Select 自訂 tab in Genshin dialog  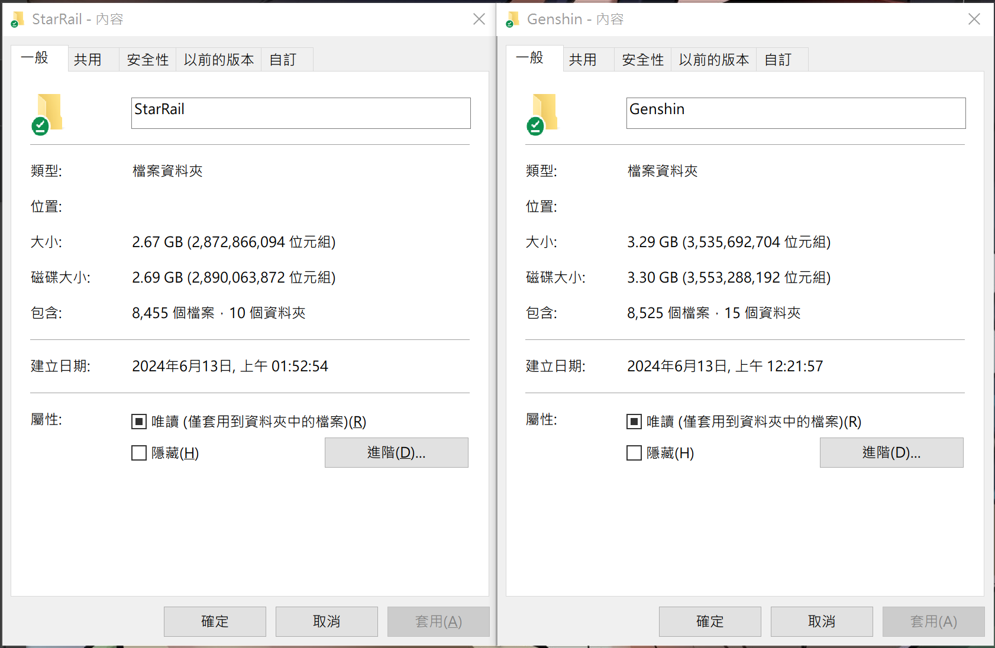click(778, 60)
